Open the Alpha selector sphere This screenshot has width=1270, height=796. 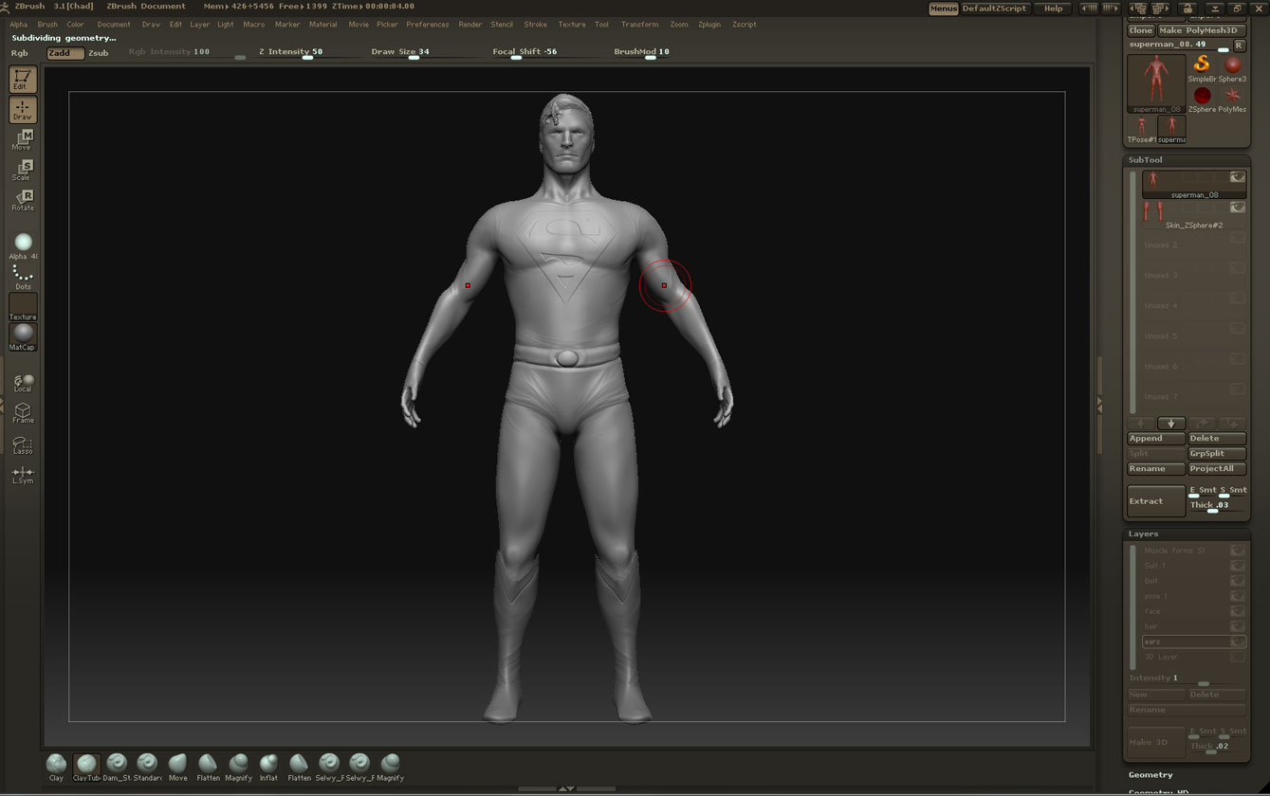[x=23, y=245]
